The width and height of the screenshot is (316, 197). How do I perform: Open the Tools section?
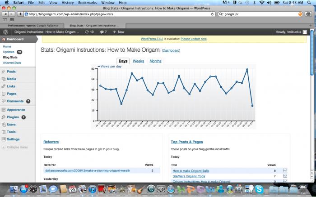(11, 132)
